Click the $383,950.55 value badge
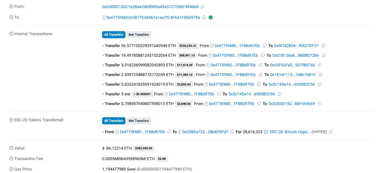Image resolution: width=377 pixels, height=173 pixels. 143,148
